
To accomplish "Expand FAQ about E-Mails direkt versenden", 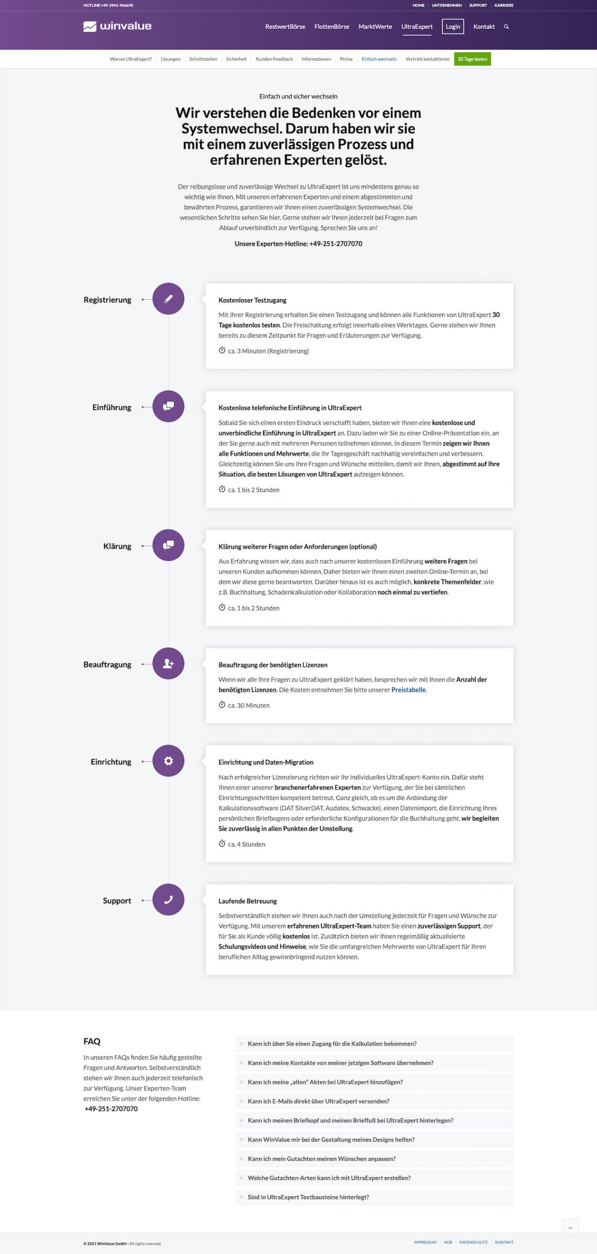I will pyautogui.click(x=318, y=1101).
